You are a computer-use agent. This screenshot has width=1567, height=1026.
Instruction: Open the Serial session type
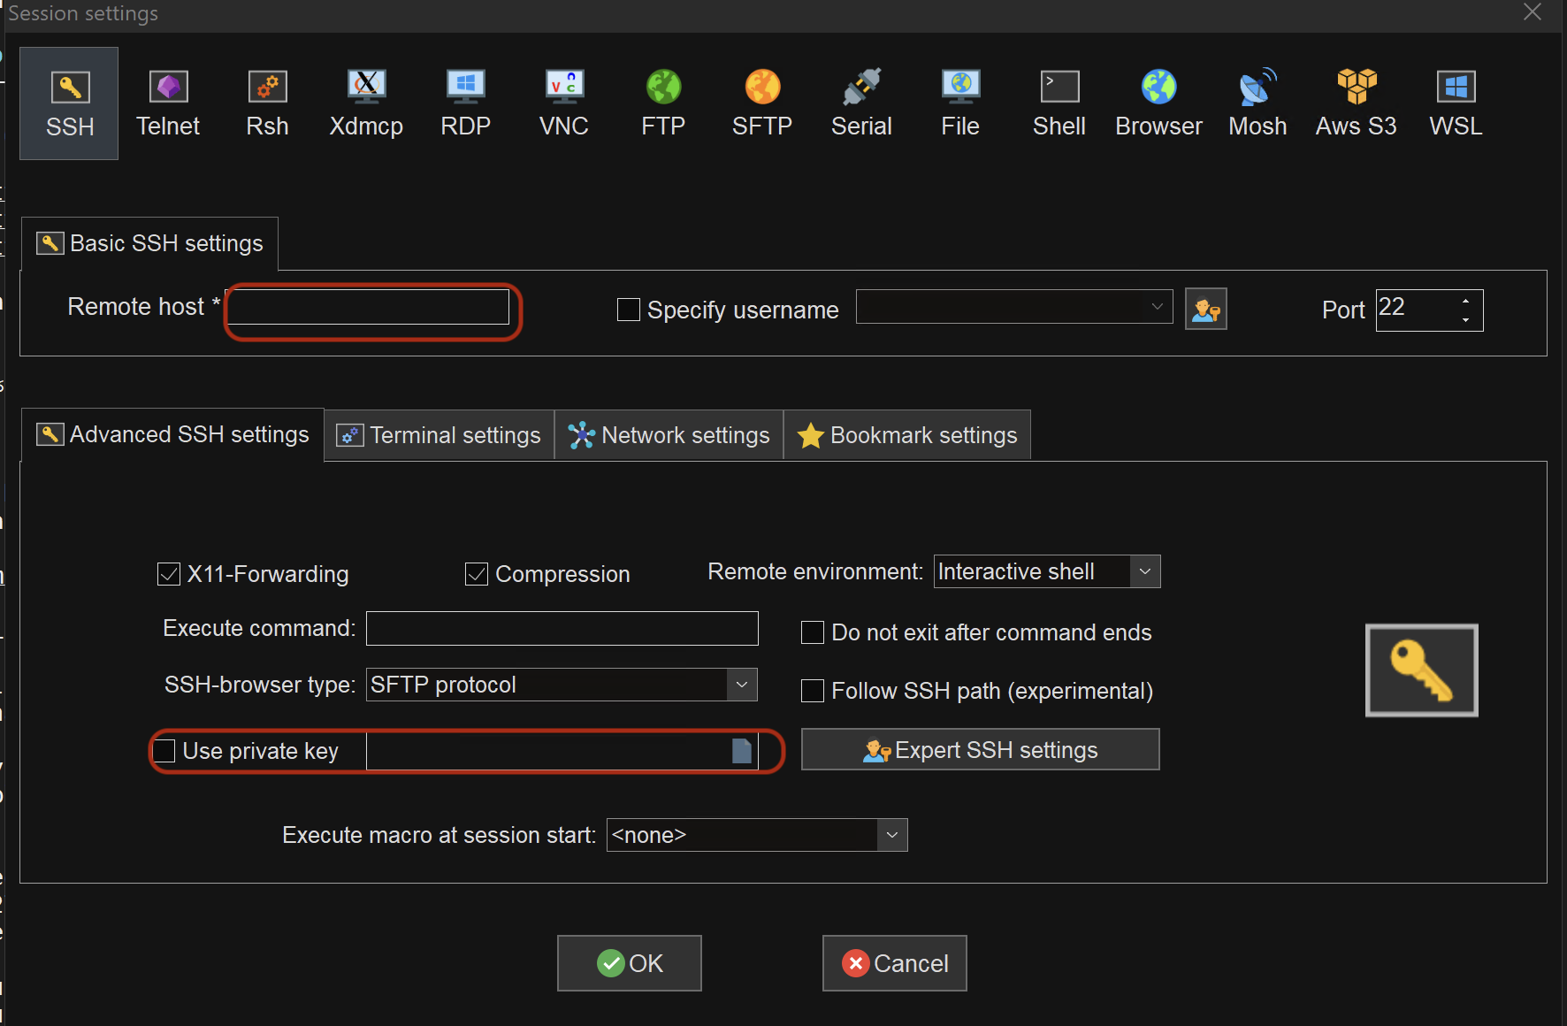point(860,102)
